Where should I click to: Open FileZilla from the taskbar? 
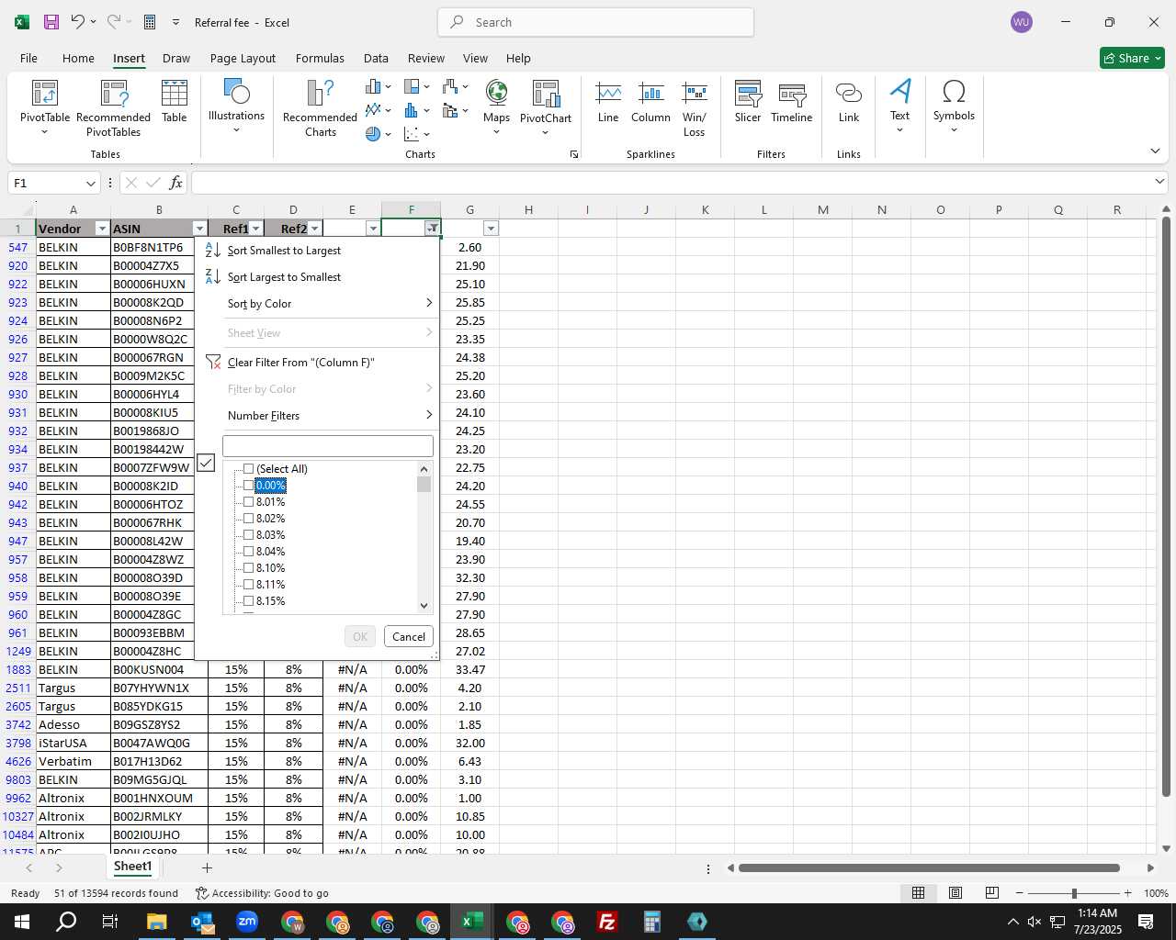tap(606, 922)
